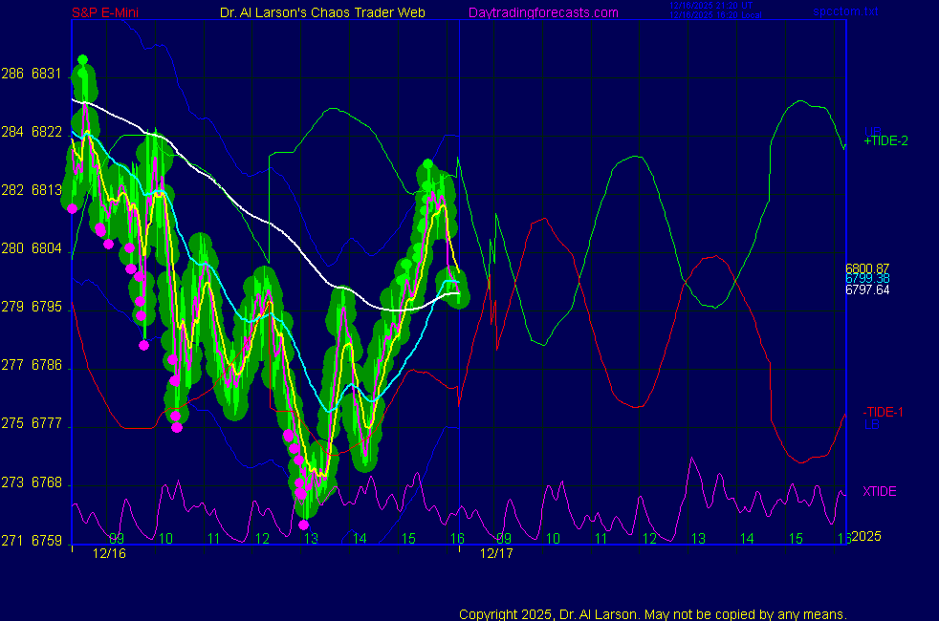Click the 6759 price axis label
This screenshot has width=939, height=621.
46,542
